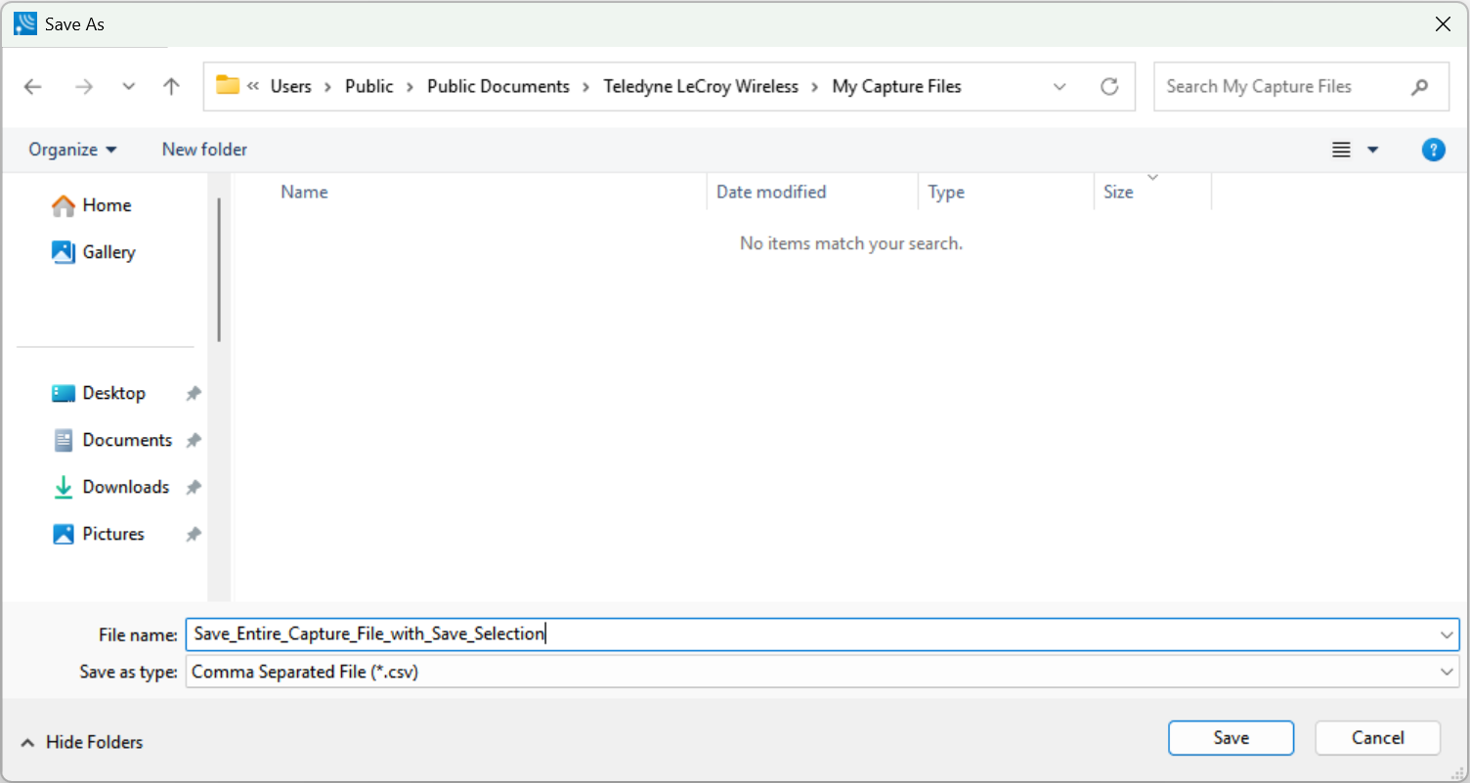This screenshot has height=783, width=1470.
Task: Click the search magnifier icon
Action: pos(1420,87)
